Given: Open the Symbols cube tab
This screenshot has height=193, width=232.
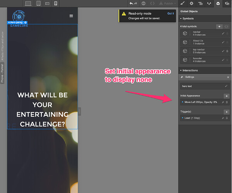Looking at the screenshot, I should 218,3.
